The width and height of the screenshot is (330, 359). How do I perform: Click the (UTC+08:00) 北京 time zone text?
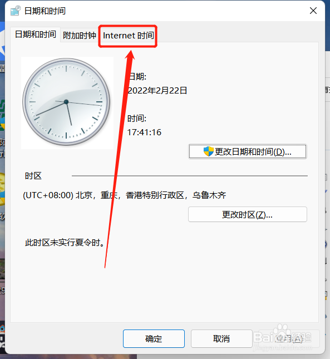pyautogui.click(x=125, y=195)
